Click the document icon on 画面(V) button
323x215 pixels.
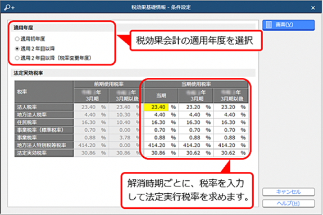269,25
